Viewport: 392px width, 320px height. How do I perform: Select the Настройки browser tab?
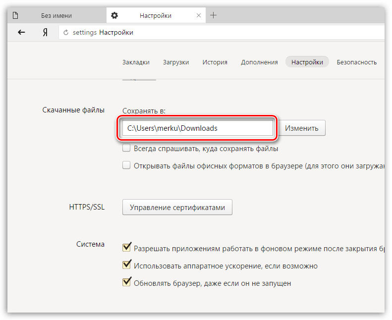click(x=156, y=15)
